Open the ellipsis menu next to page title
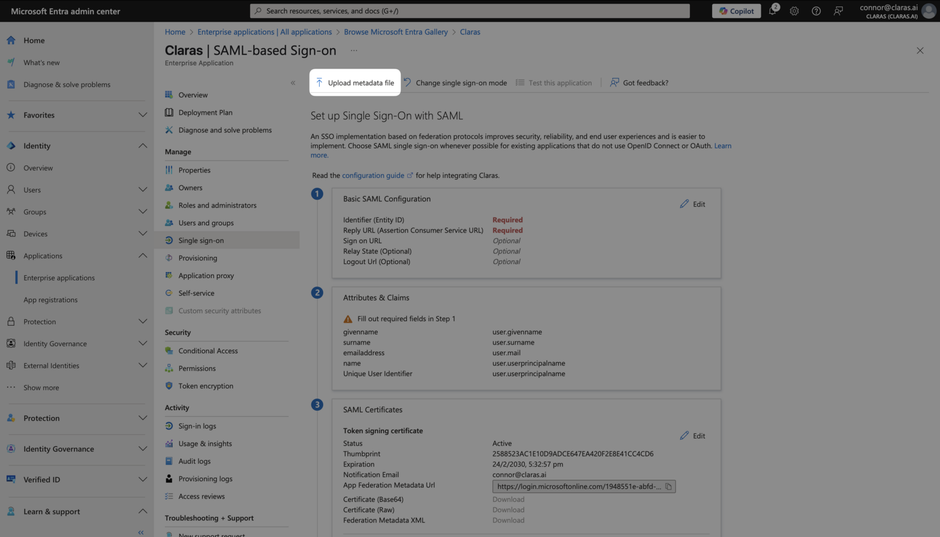The image size is (940, 537). click(354, 50)
